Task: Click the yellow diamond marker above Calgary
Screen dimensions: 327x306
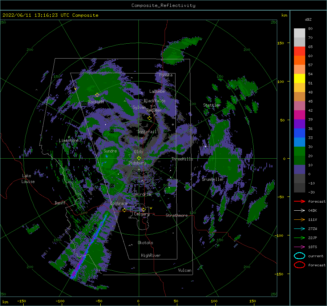Action: (x=144, y=210)
